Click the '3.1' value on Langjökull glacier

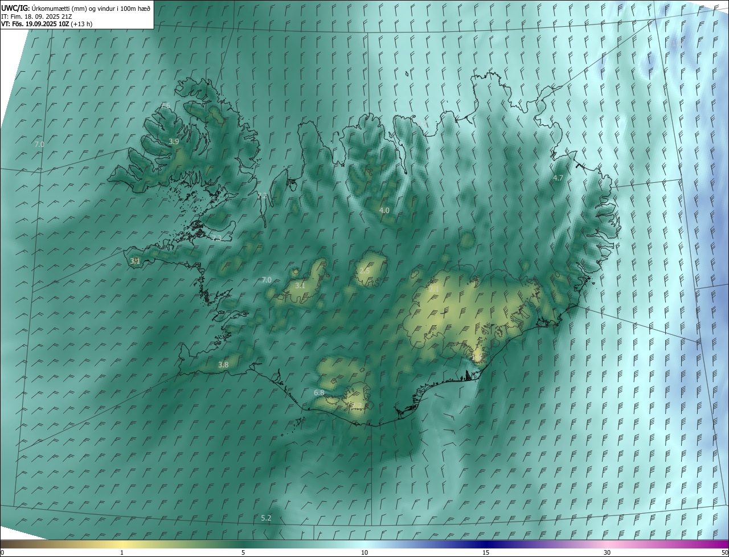(300, 285)
